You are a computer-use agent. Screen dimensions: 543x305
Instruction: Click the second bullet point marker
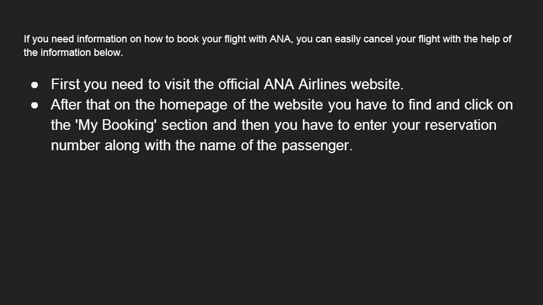tap(35, 105)
